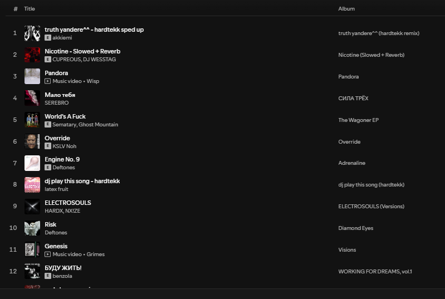Screen dimensions: 445x299
Task: Go to artist Grimes
Action: tap(96, 254)
